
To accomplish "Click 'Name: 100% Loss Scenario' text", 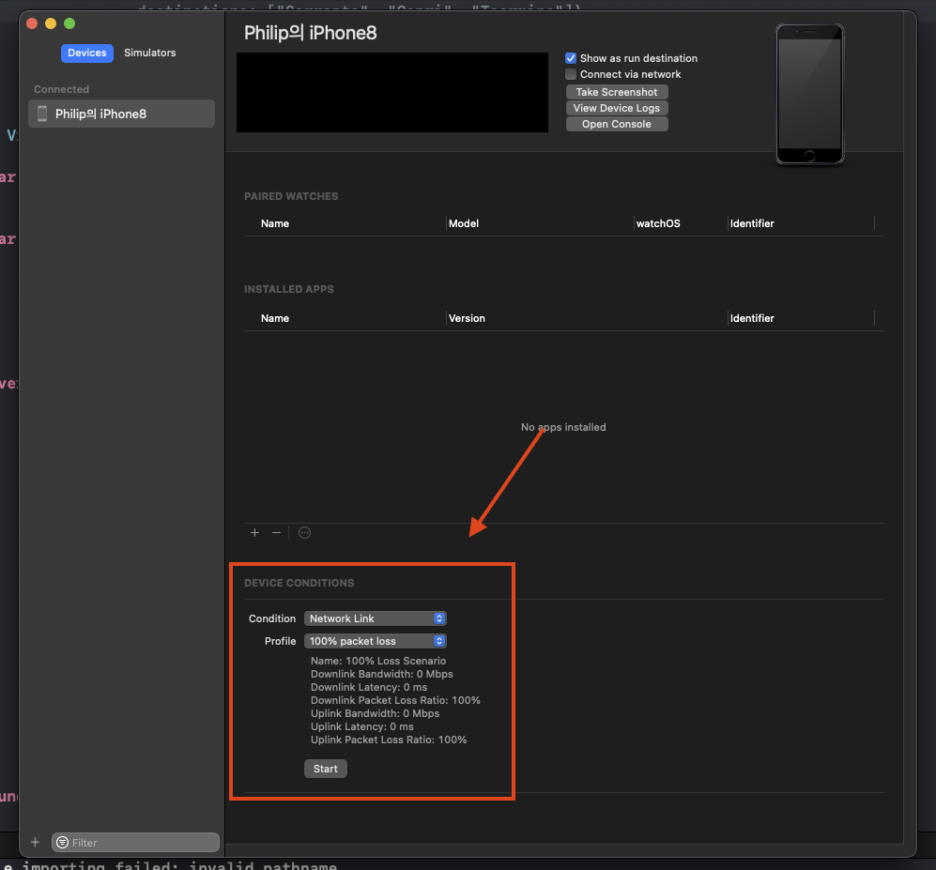I will (377, 661).
